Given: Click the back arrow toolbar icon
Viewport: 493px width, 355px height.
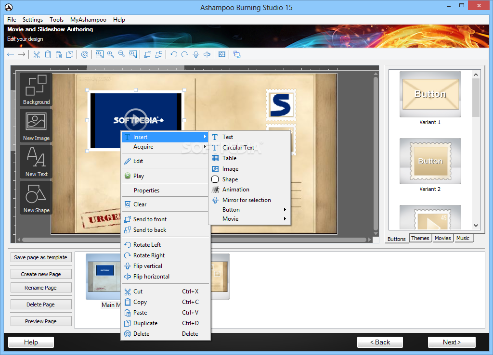Looking at the screenshot, I should pos(11,55).
